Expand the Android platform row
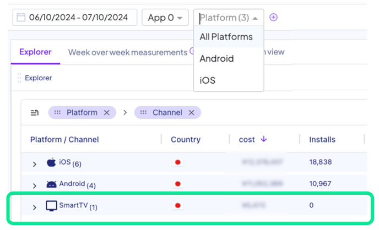Viewport: 379px width, 230px height. 34,185
